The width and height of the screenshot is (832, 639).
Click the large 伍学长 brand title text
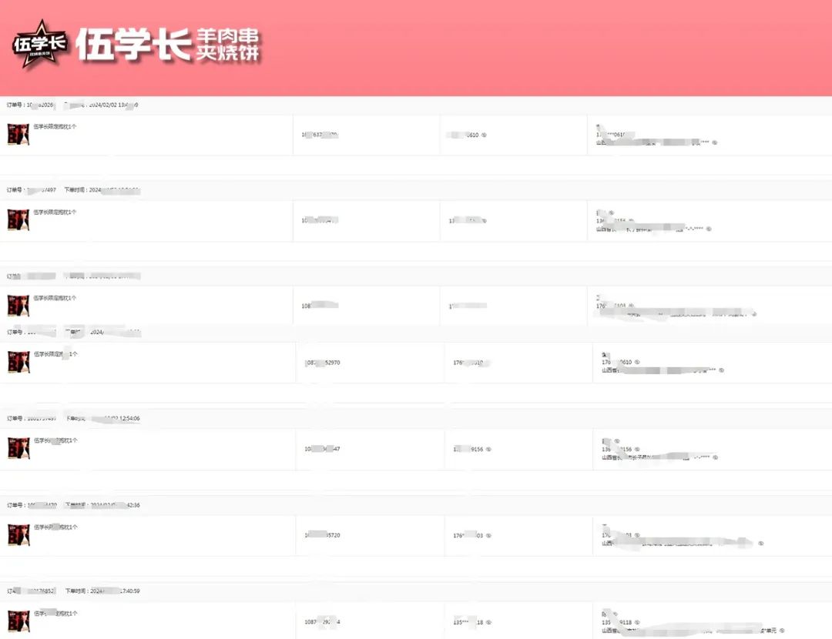click(x=133, y=45)
